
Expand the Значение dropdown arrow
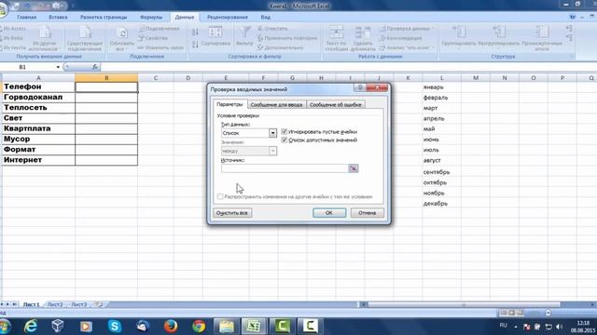coord(272,151)
